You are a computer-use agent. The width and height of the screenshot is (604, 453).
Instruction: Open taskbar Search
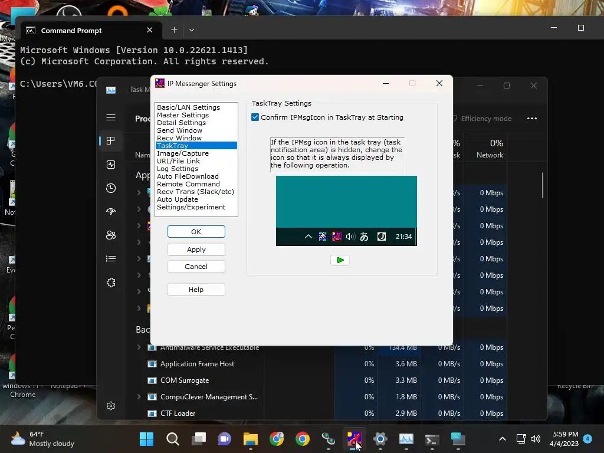pyautogui.click(x=173, y=439)
